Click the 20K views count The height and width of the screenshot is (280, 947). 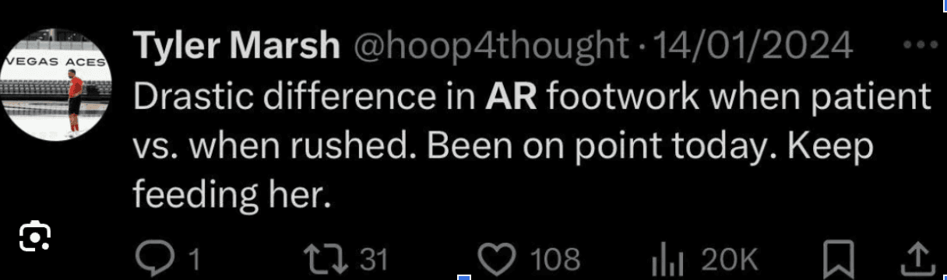pyautogui.click(x=730, y=259)
